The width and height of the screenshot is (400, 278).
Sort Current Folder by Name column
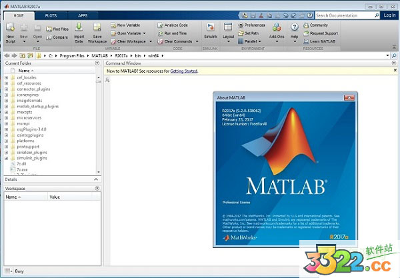[26, 71]
